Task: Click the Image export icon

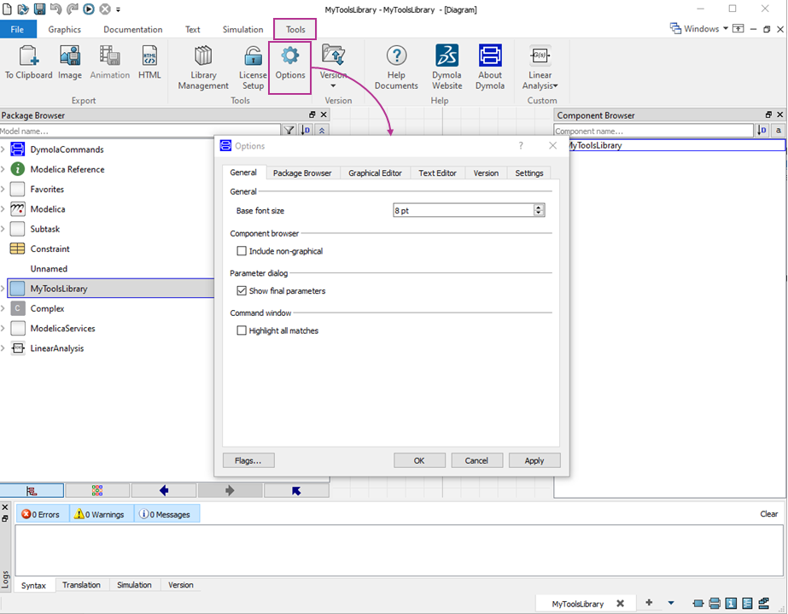Action: (70, 62)
